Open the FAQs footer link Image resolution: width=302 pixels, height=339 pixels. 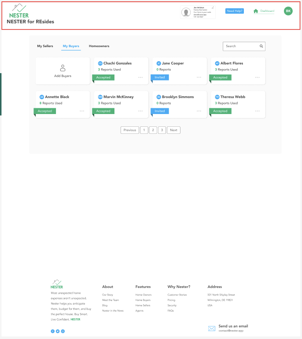(171, 311)
